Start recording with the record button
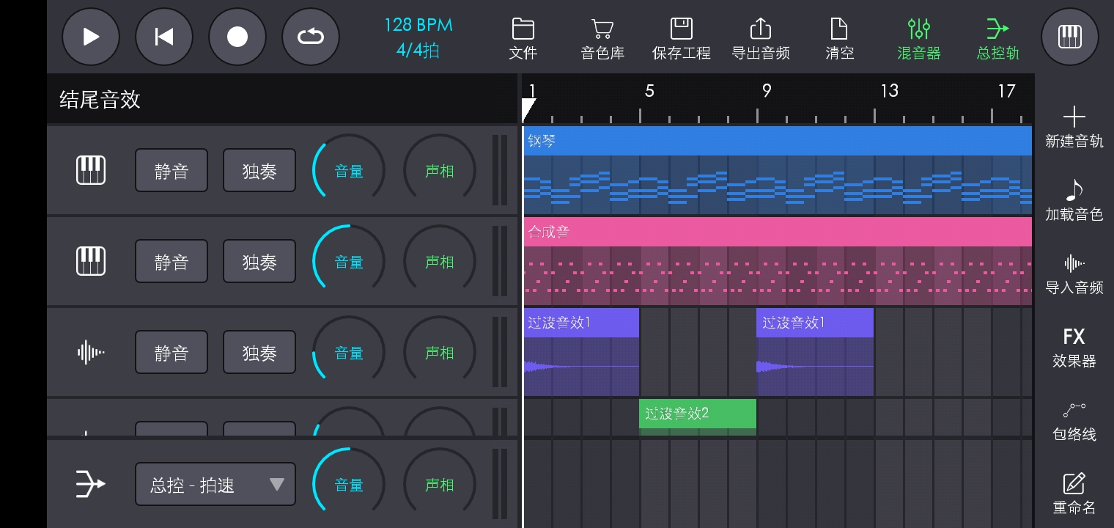1114x528 pixels. [237, 37]
